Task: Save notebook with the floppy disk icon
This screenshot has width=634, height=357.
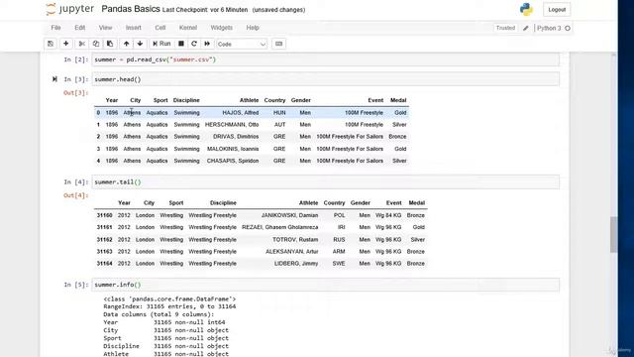Action: coord(51,44)
